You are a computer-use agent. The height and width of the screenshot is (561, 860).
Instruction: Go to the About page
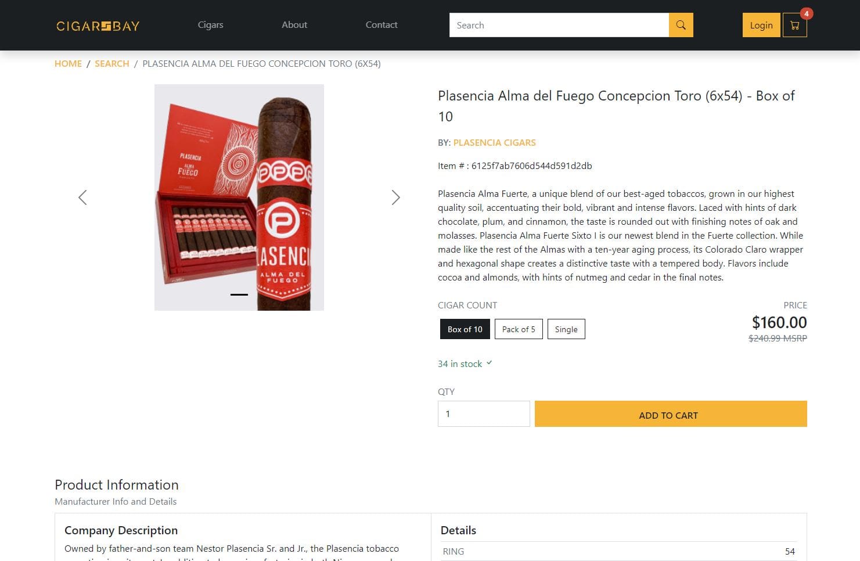294,25
